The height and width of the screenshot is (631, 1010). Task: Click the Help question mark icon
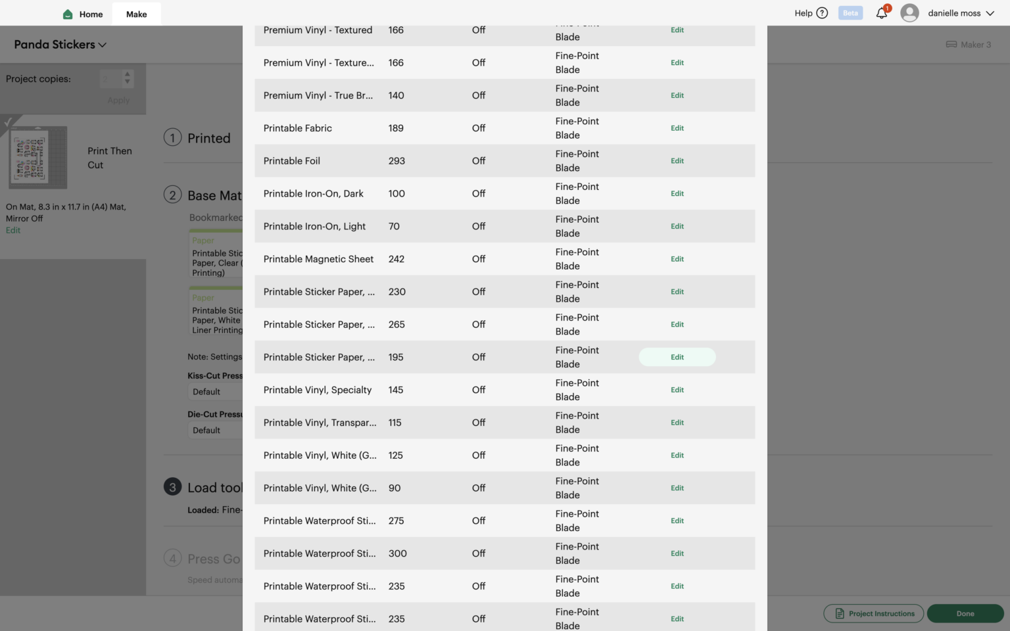(x=822, y=13)
